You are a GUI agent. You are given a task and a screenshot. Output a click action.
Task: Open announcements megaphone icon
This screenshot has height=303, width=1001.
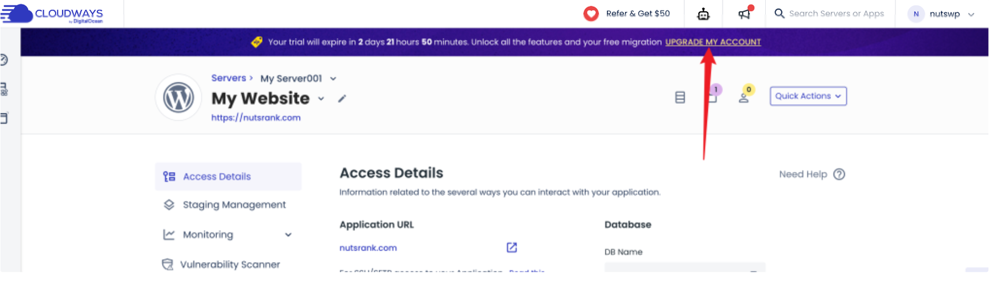(x=744, y=14)
